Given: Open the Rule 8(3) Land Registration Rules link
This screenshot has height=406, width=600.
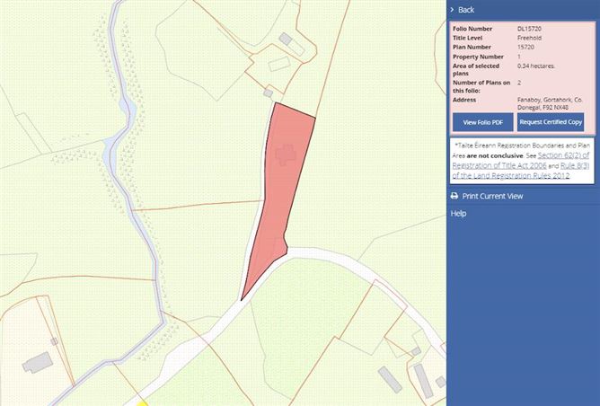Looking at the screenshot, I should point(521,171).
